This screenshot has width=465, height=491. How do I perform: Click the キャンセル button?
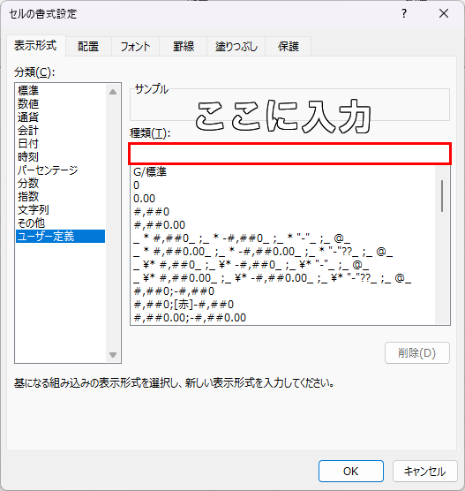pyautogui.click(x=425, y=471)
